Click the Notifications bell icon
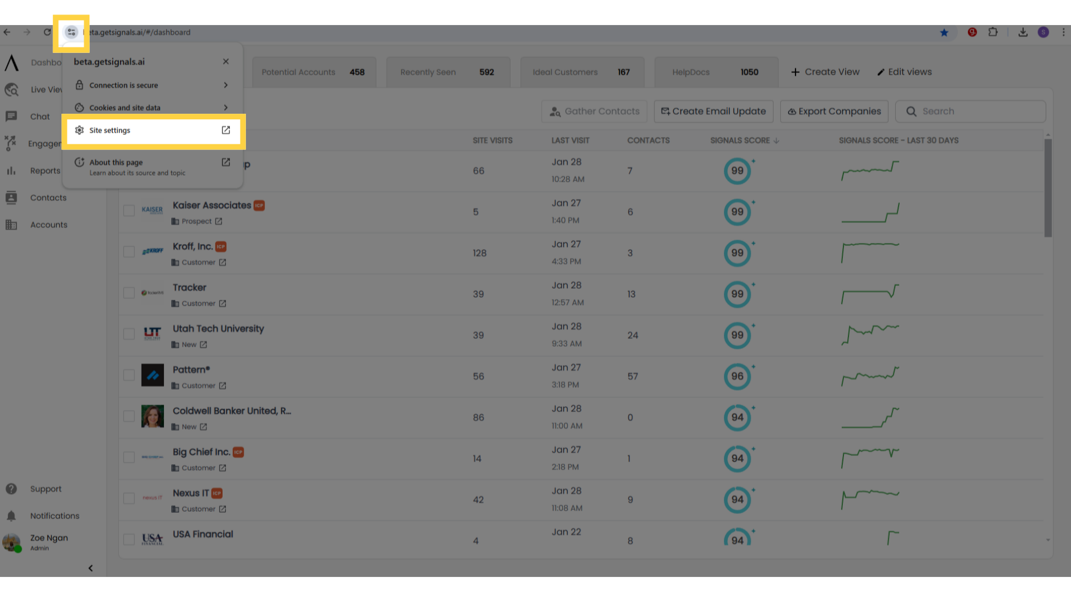This screenshot has width=1071, height=602. point(11,515)
